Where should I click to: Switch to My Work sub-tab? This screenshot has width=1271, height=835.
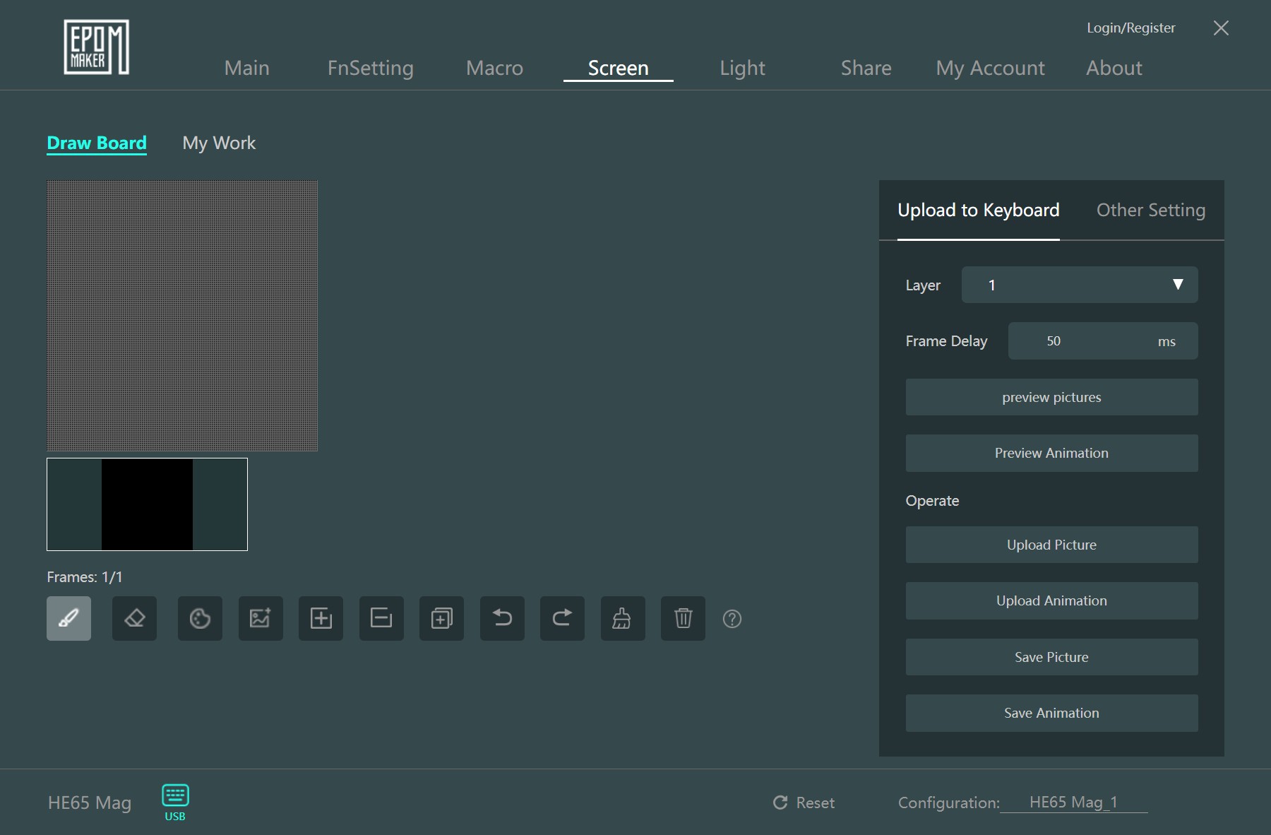pyautogui.click(x=219, y=143)
